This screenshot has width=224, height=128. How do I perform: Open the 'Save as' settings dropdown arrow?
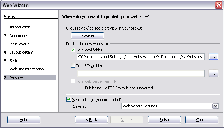(x=215, y=106)
